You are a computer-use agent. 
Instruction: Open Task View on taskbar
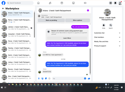(x=5, y=87)
